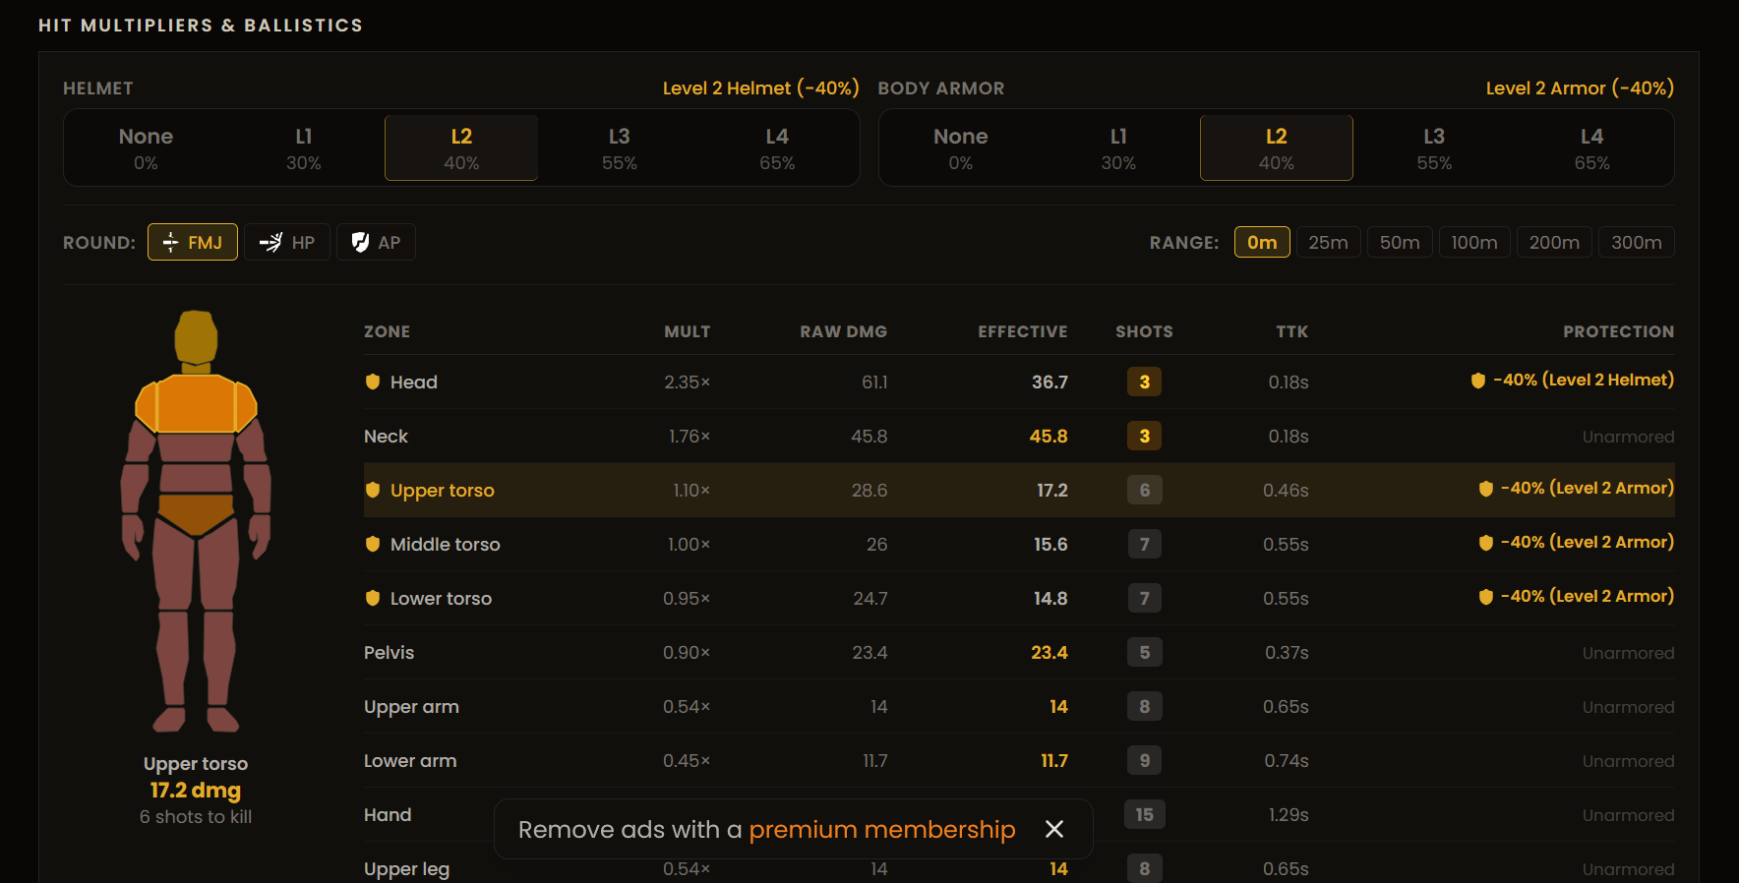This screenshot has height=883, width=1739.
Task: Select the FMJ round crosshair icon
Action: (170, 242)
